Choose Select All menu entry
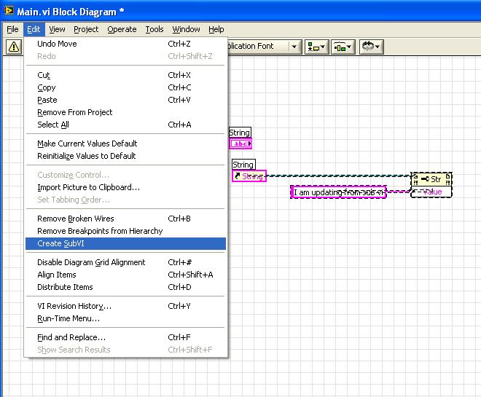The image size is (481, 397). tap(126, 125)
